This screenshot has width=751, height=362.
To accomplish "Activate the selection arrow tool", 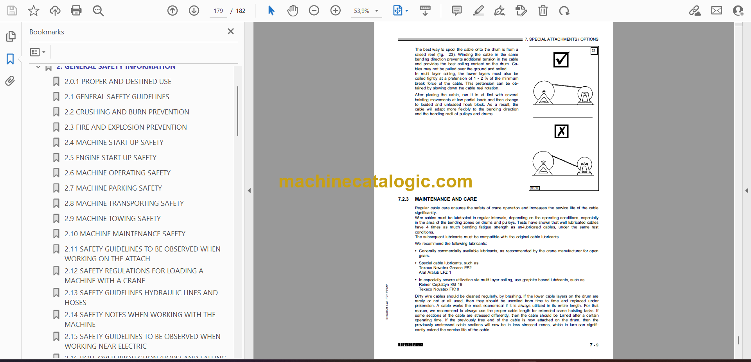I will tap(271, 11).
